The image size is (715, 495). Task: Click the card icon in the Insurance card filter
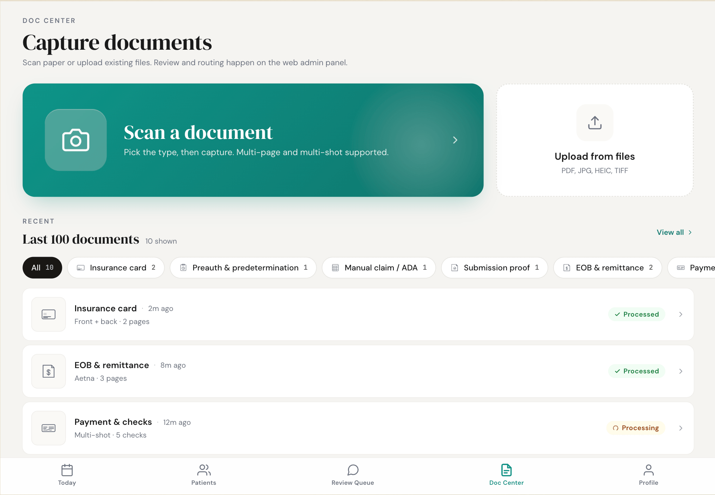pos(81,268)
